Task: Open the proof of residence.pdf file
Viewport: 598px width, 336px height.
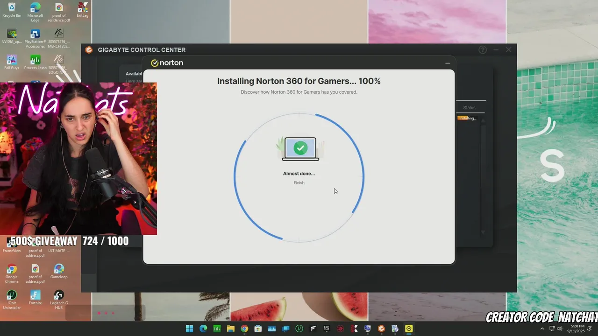Action: 59,12
